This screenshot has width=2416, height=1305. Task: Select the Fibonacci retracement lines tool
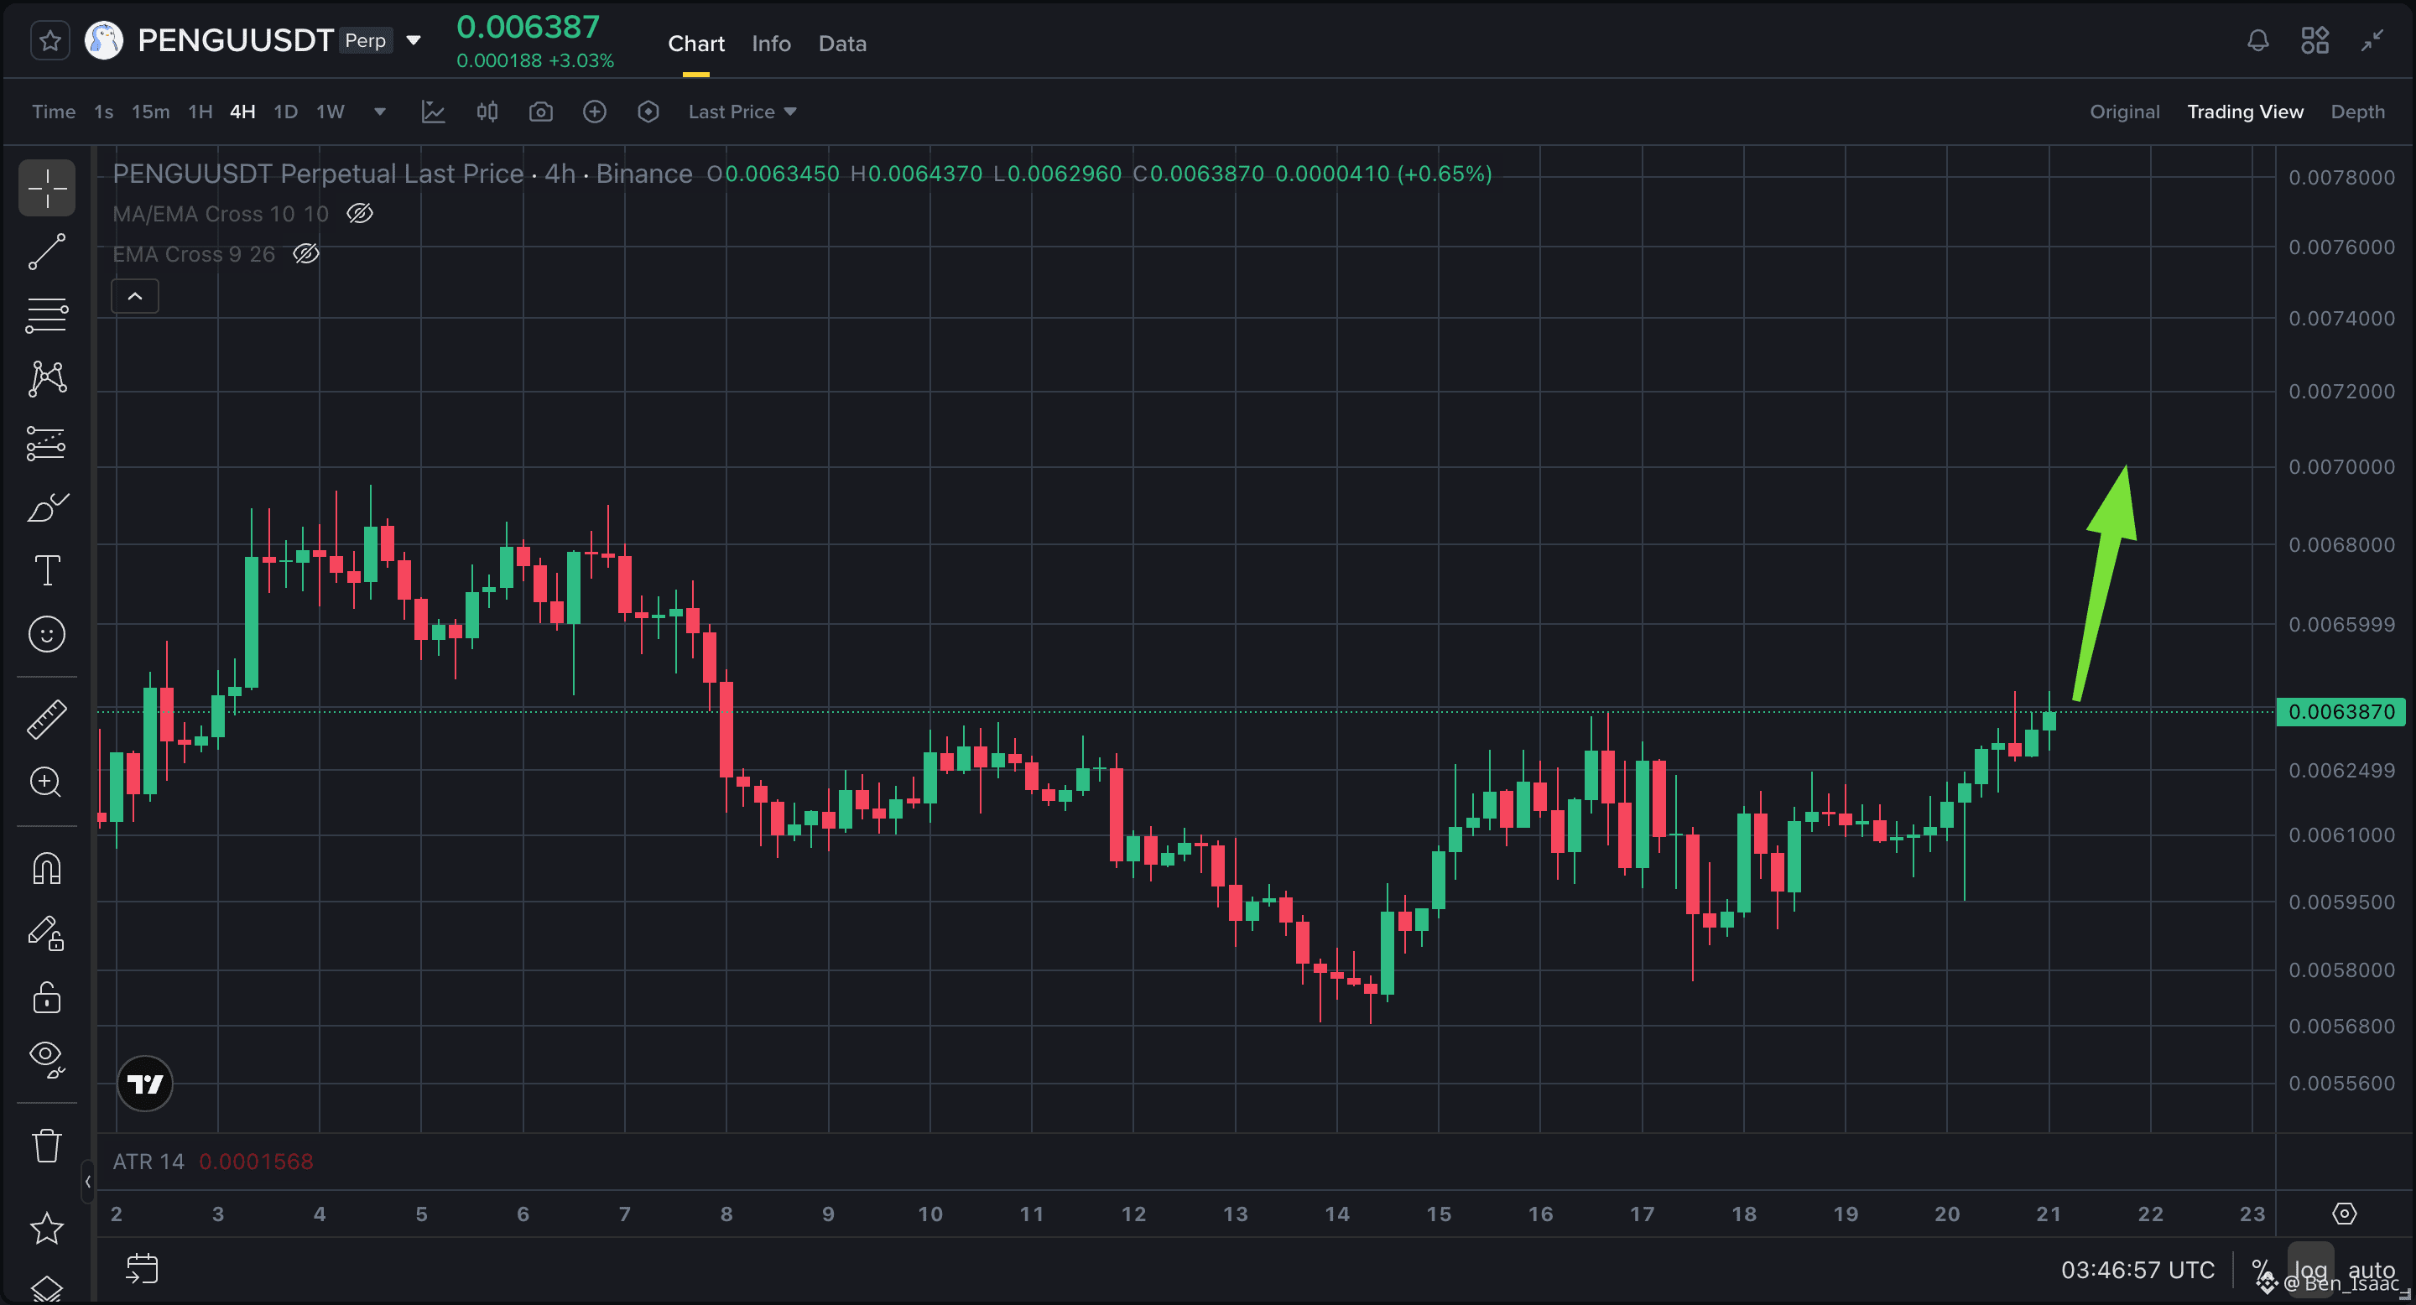pyautogui.click(x=47, y=315)
